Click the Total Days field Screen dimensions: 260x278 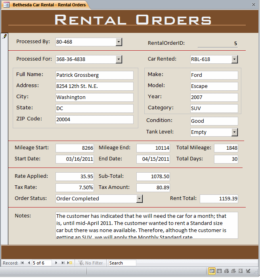(226, 159)
